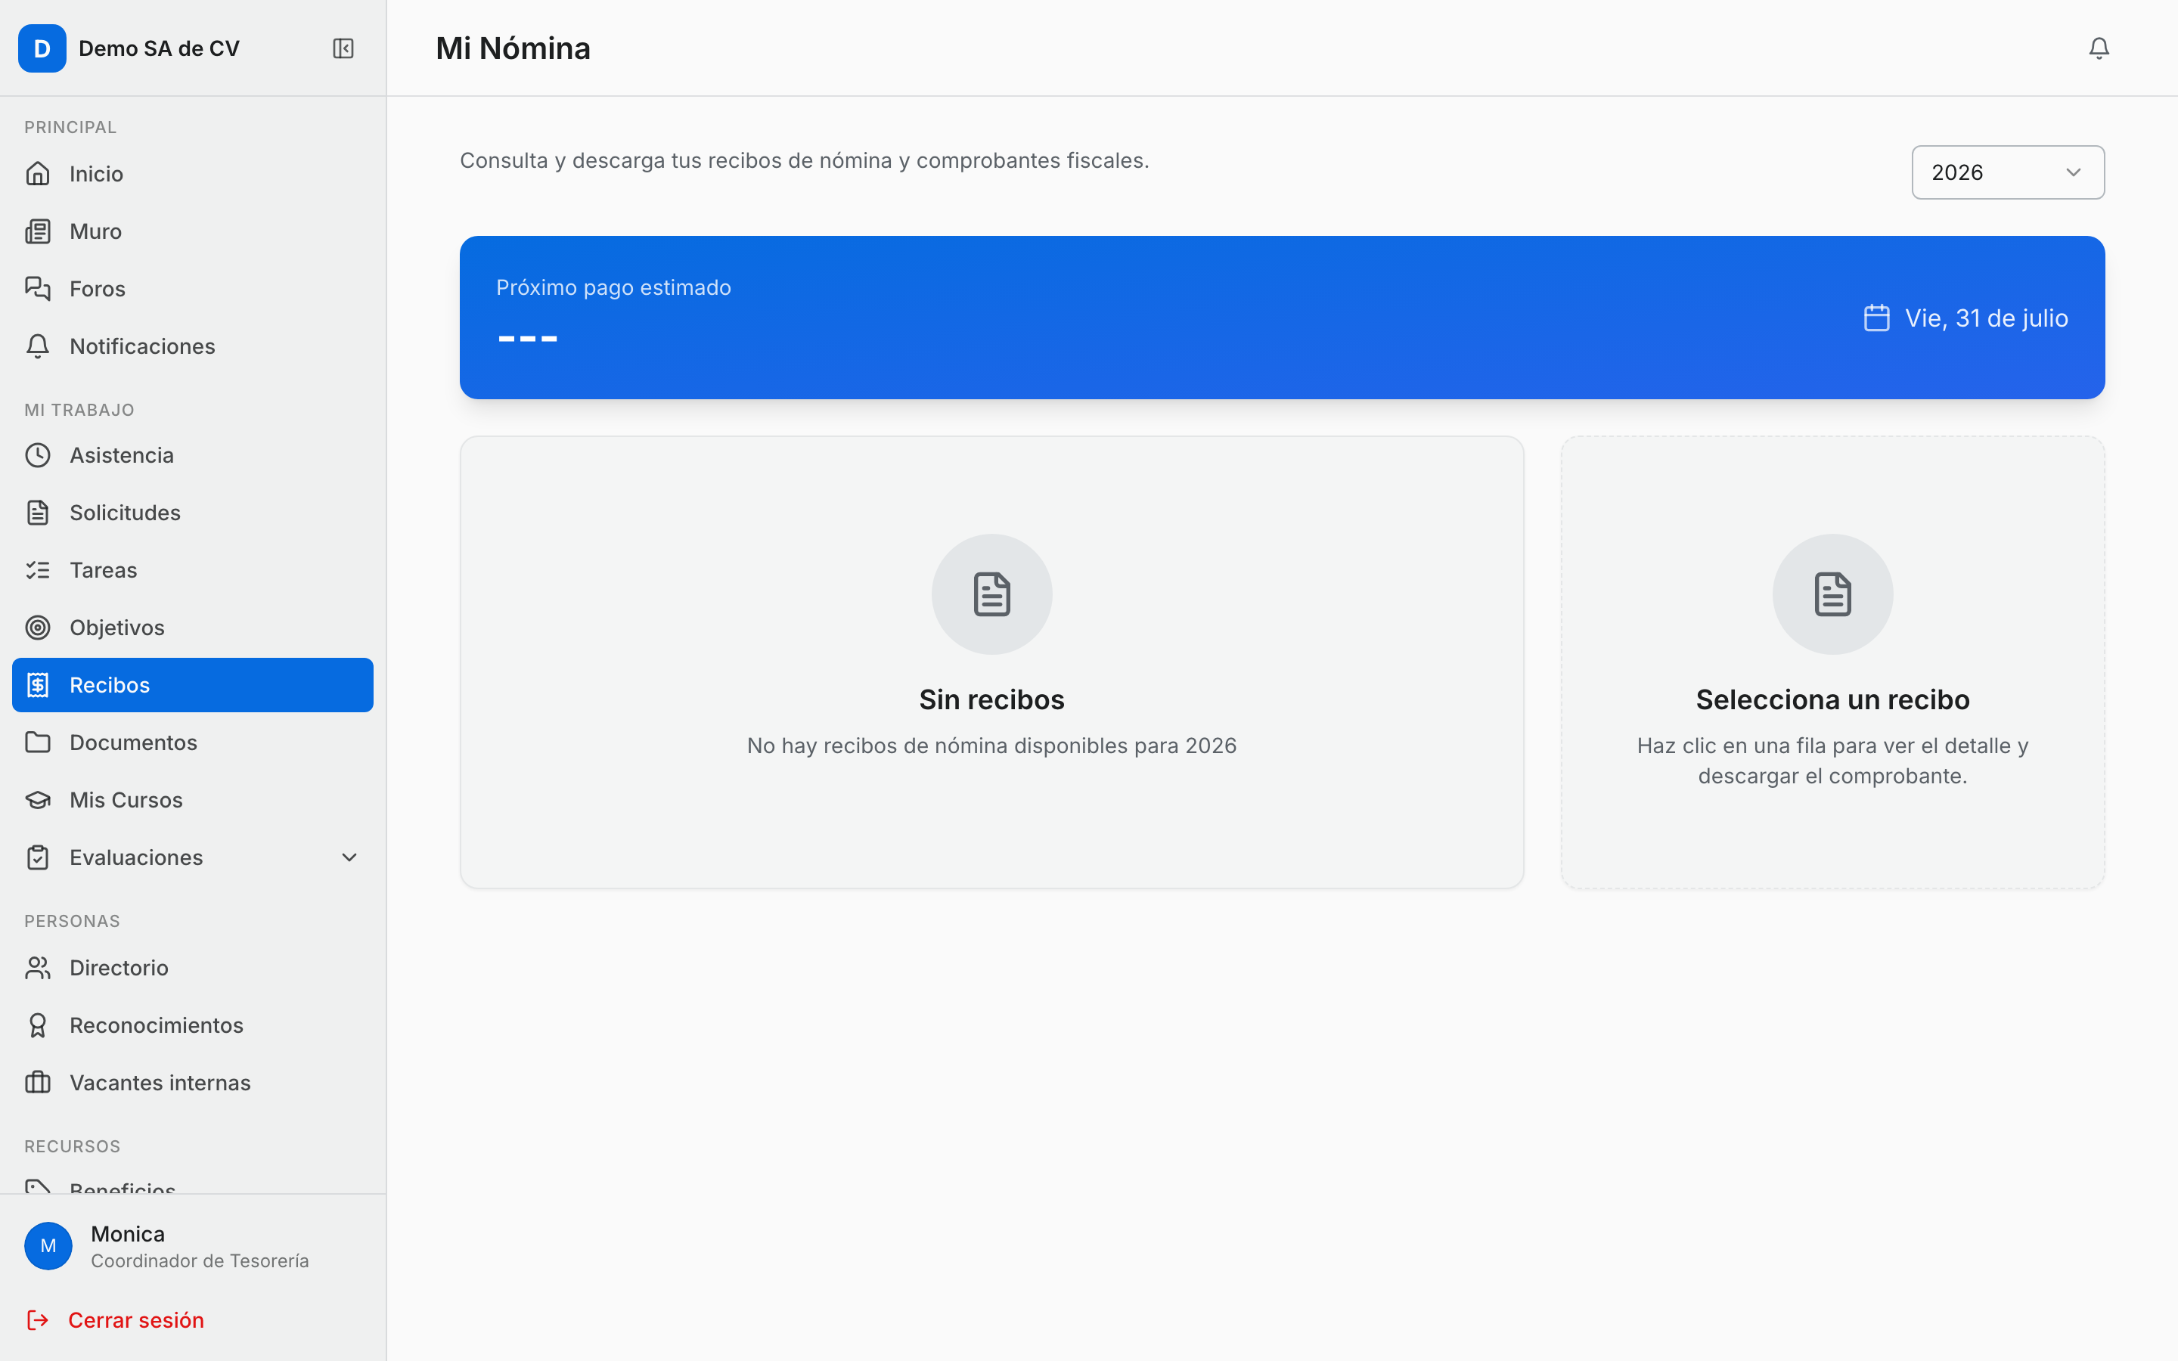Click the Directorio people icon
Viewport: 2178px width, 1361px height.
38,969
